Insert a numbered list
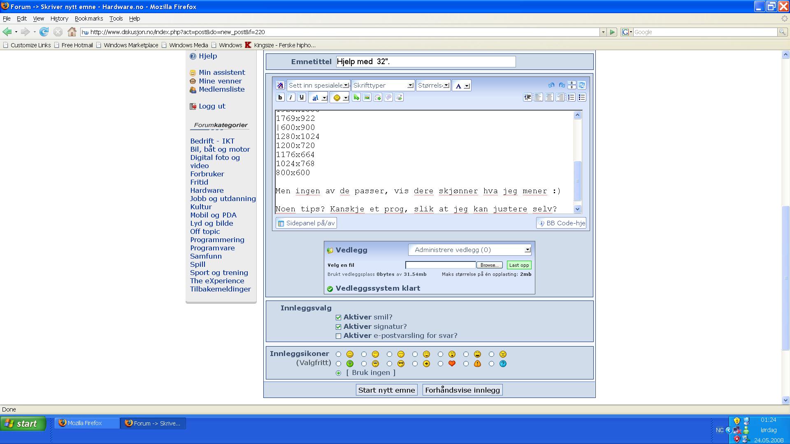 click(x=571, y=97)
